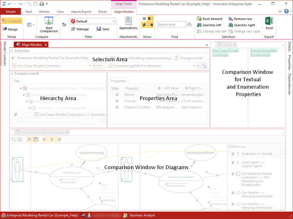The height and width of the screenshot is (219, 293).
Task: Click the filter tree icon beside Default
Action: click(x=64, y=25)
